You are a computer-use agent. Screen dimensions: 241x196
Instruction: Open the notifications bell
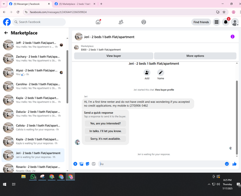point(226,22)
